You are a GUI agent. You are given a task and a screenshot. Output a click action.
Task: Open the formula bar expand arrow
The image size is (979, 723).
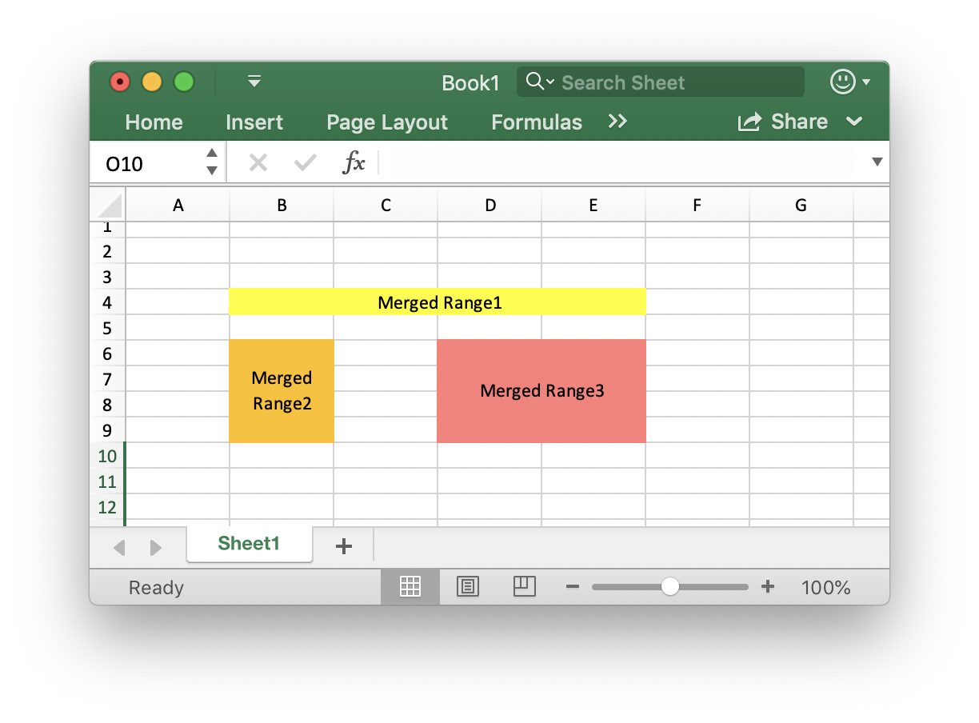click(x=877, y=162)
